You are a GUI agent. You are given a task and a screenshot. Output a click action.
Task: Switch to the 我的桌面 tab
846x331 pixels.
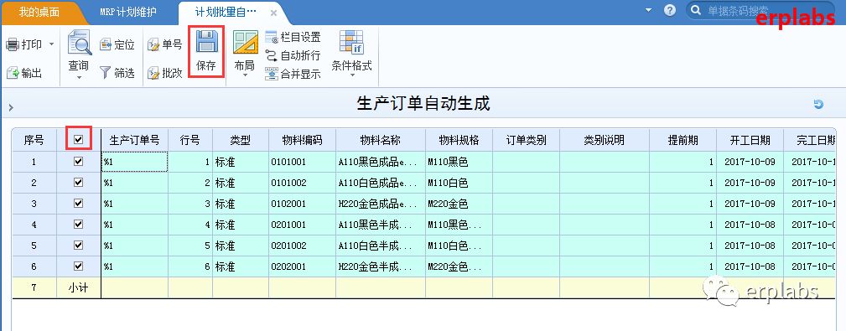pyautogui.click(x=39, y=12)
